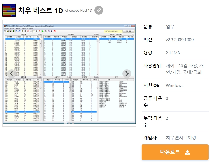This screenshot has width=211, height=162.
Task: Click the developer name 치우엔지니어링
Action: (x=181, y=138)
